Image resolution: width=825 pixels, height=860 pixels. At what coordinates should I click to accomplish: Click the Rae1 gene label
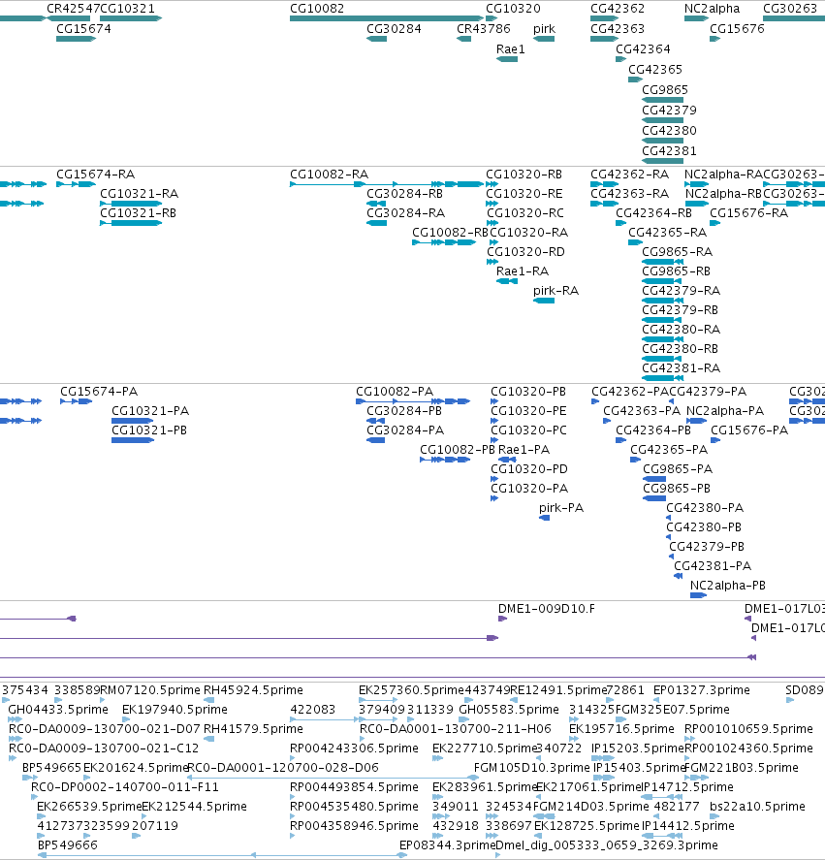point(511,49)
